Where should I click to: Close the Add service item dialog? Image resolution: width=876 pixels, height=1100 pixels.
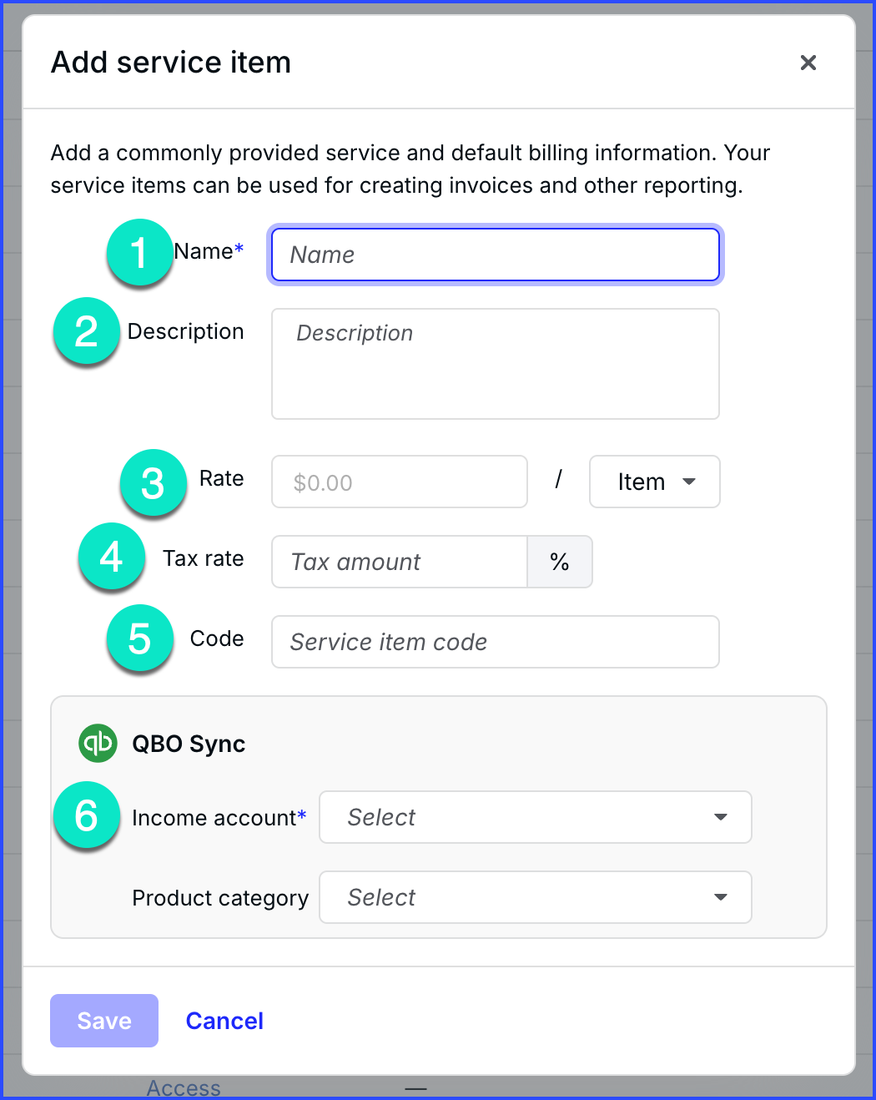808,63
